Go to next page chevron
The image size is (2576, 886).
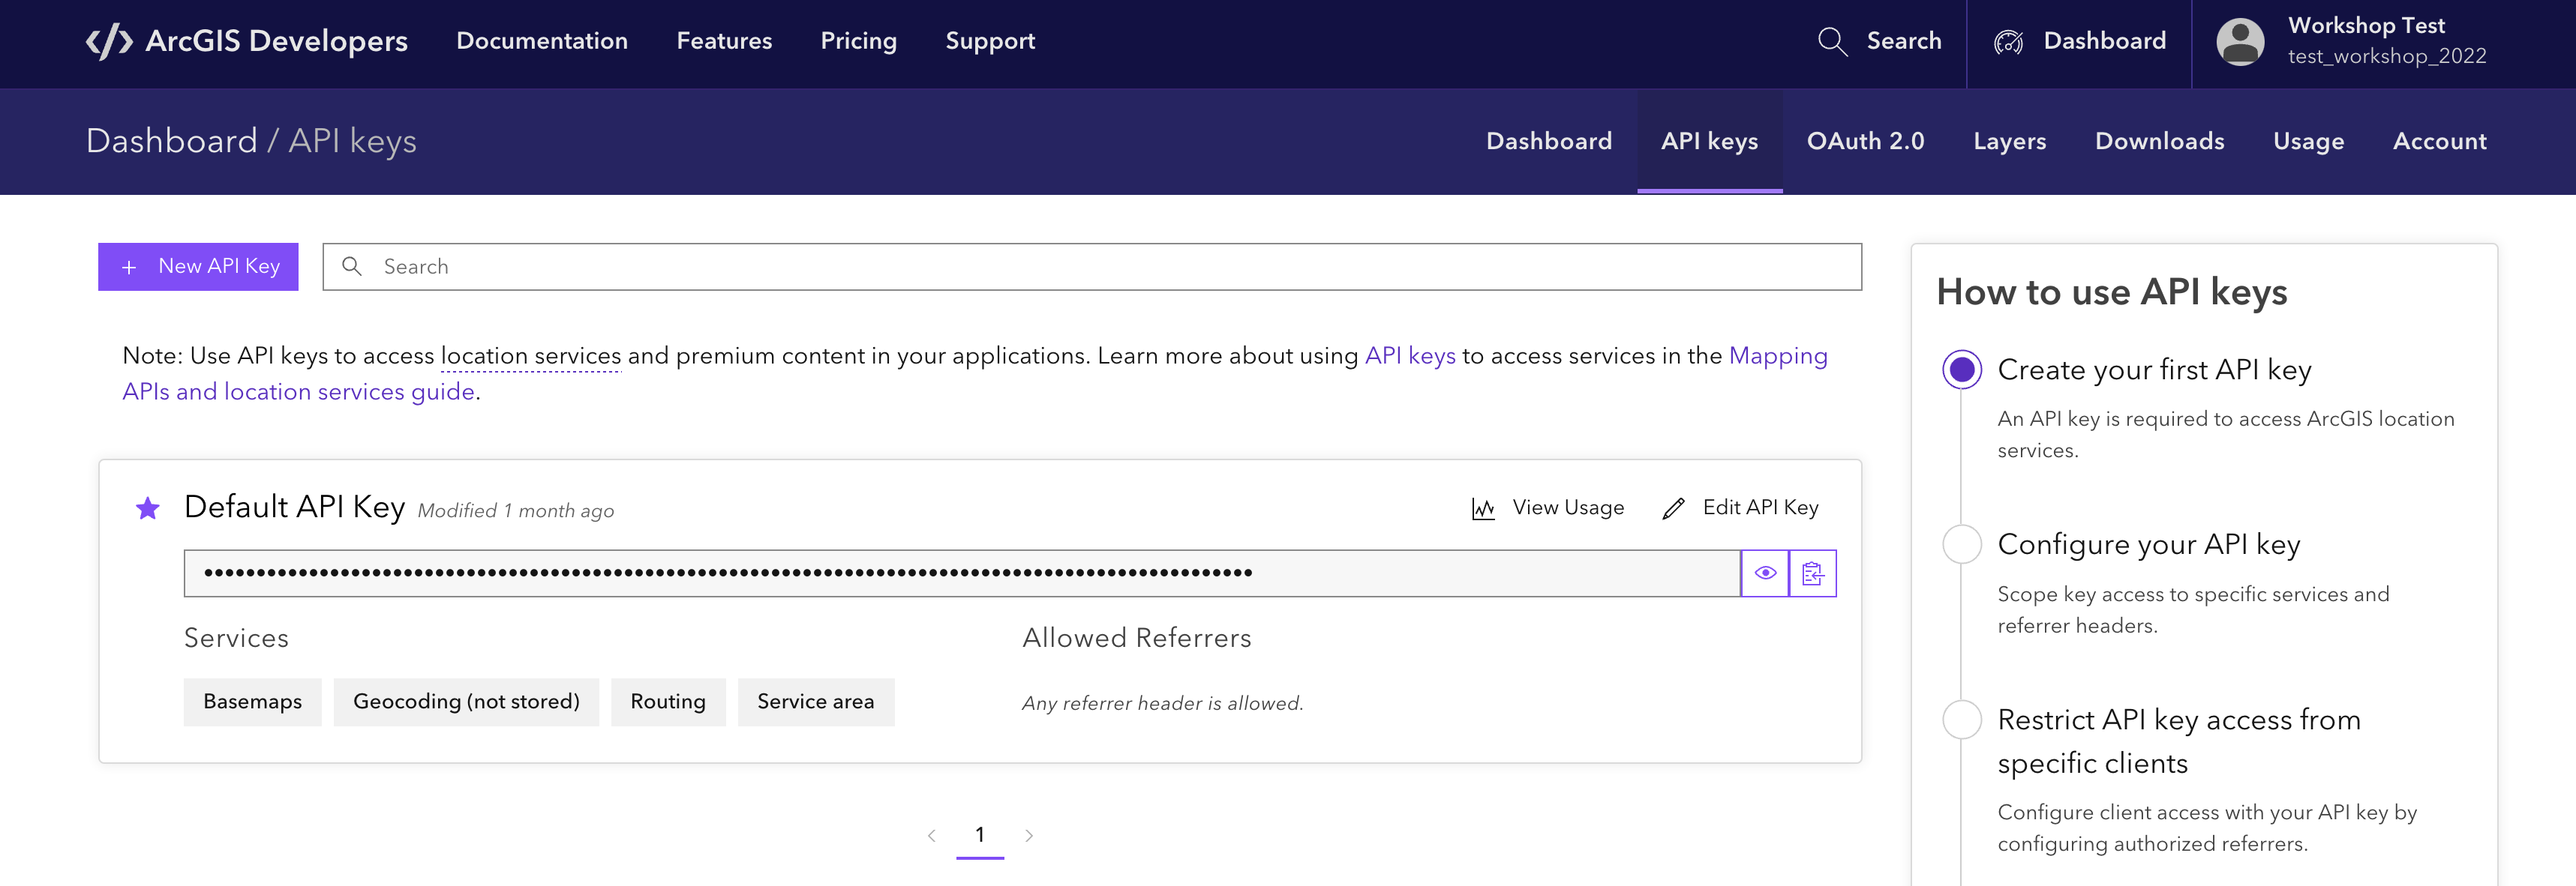(1029, 835)
